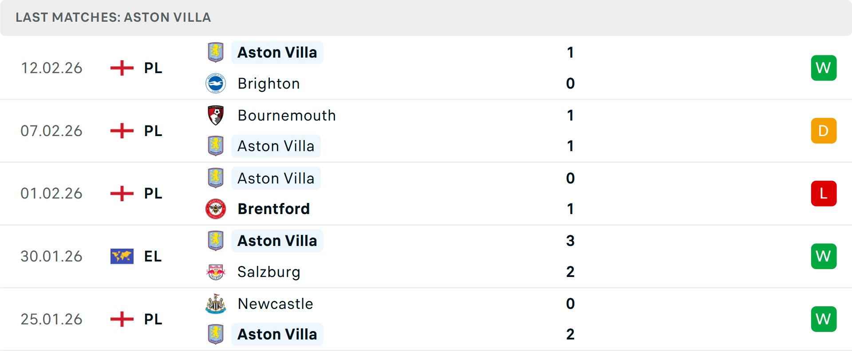The image size is (852, 351).
Task: Select the Newcastle United crest
Action: pyautogui.click(x=215, y=304)
